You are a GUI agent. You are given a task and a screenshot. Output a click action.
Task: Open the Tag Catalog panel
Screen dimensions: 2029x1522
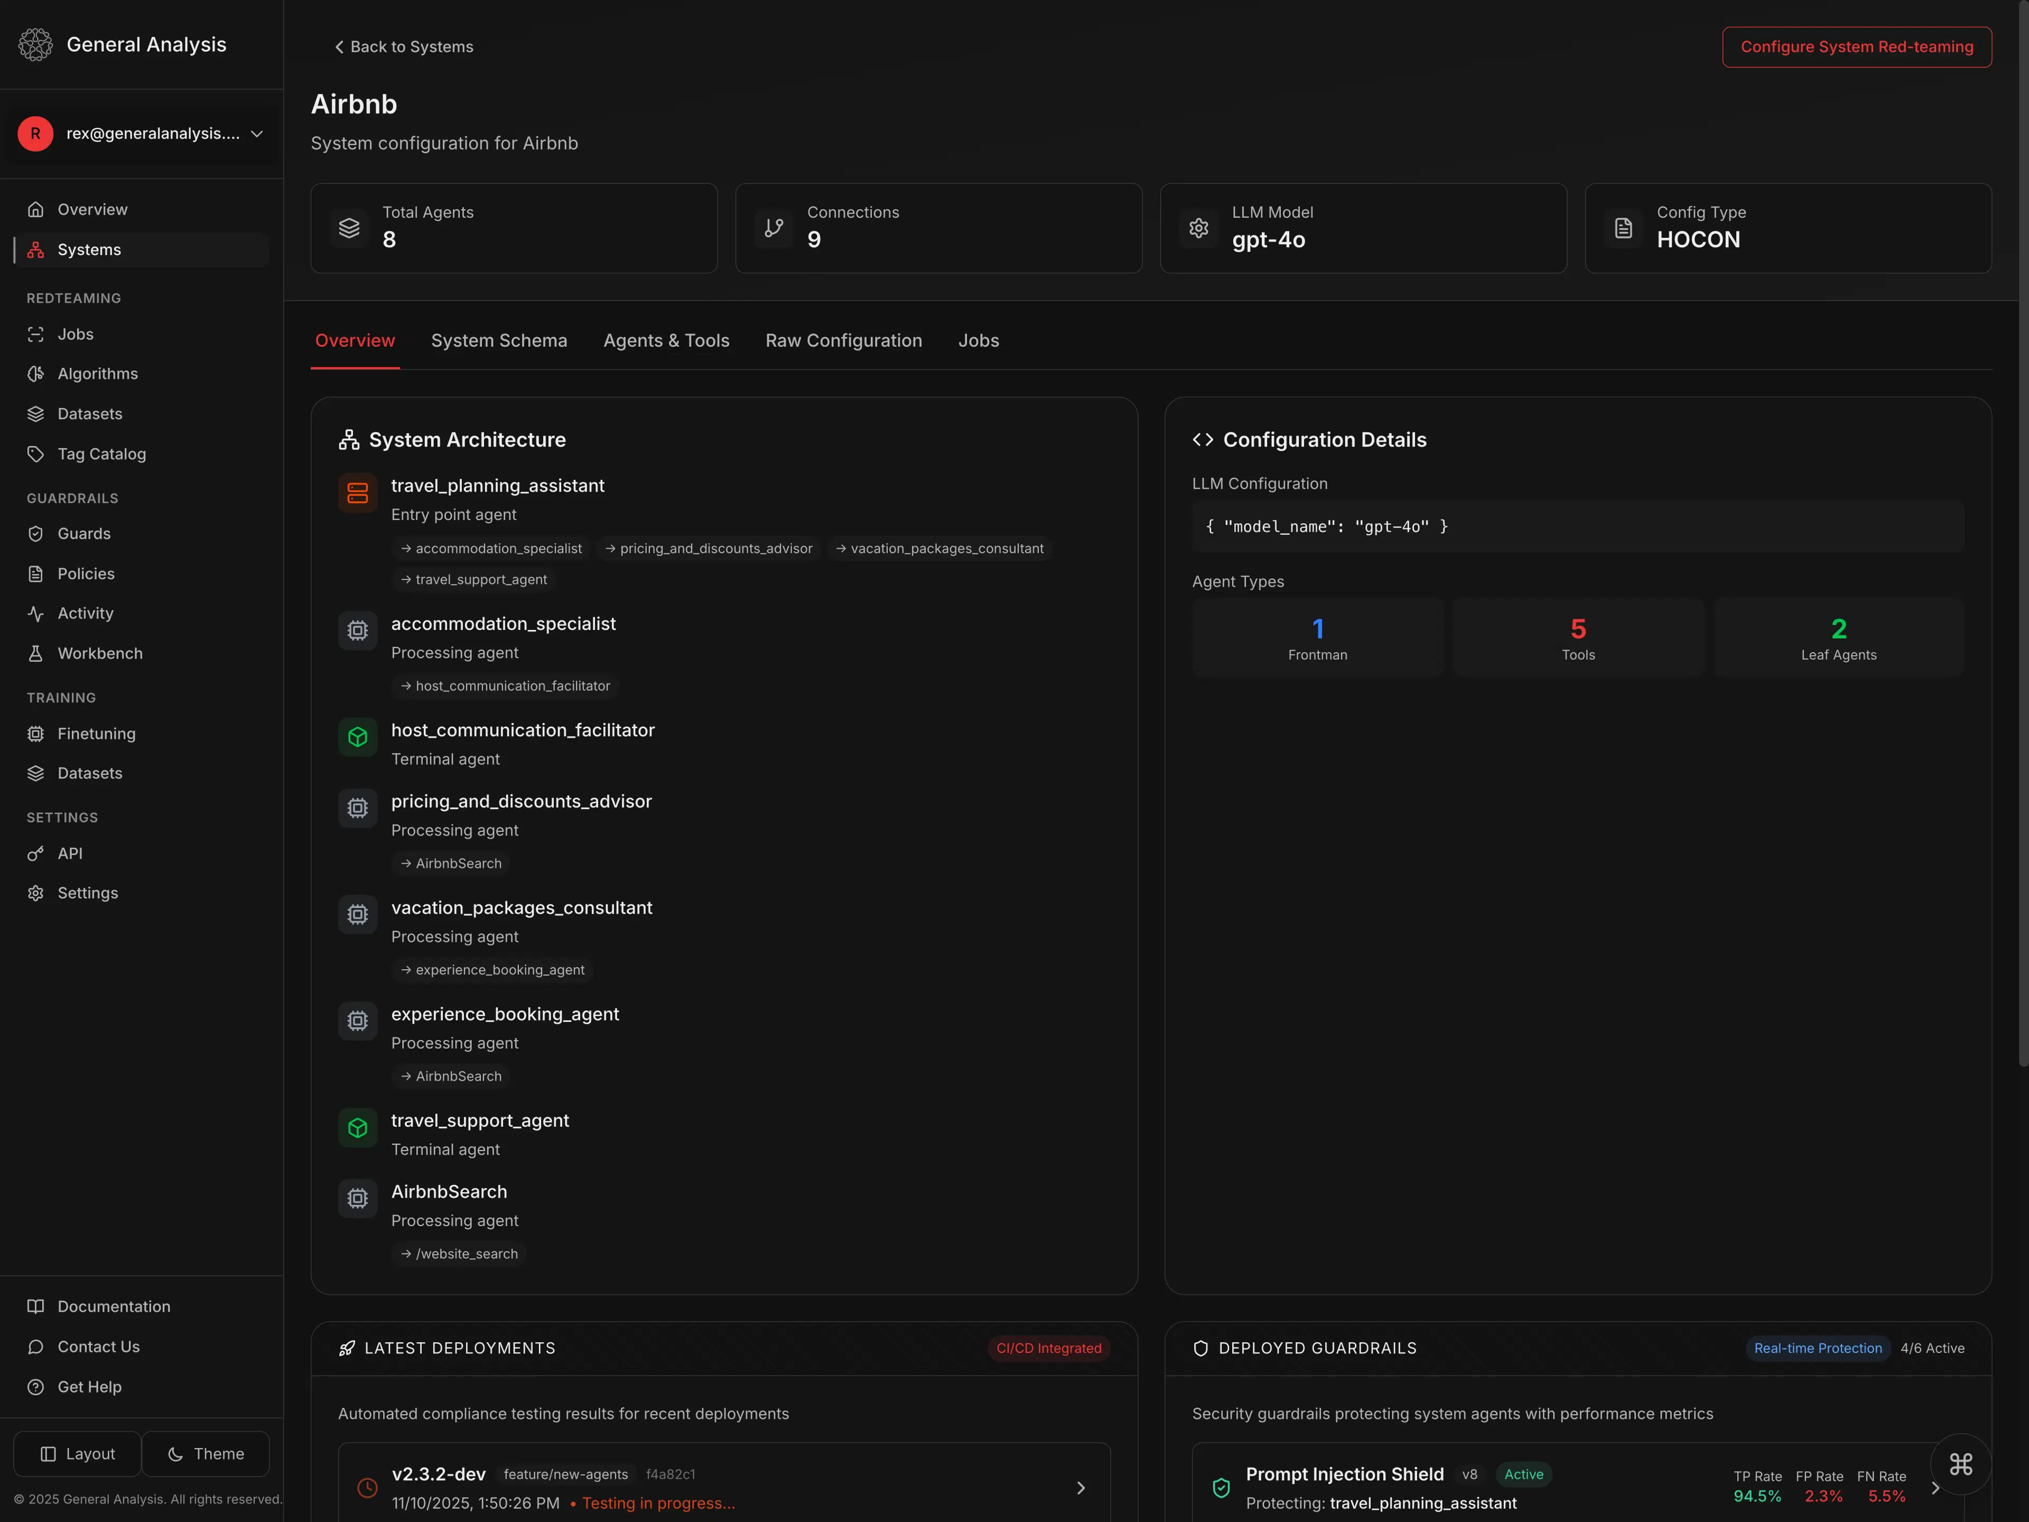click(x=101, y=453)
